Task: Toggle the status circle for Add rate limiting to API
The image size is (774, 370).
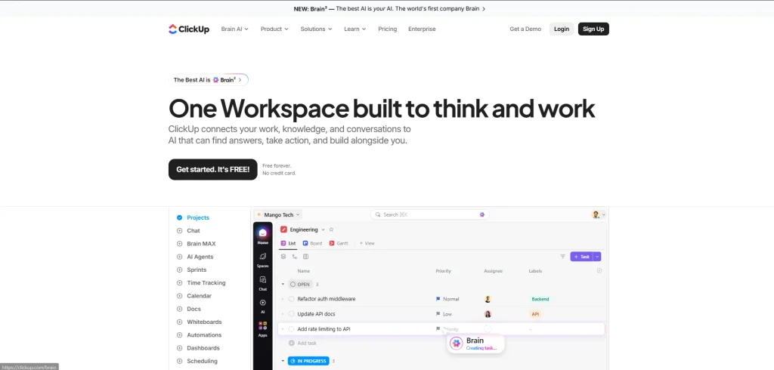Action: coord(291,329)
